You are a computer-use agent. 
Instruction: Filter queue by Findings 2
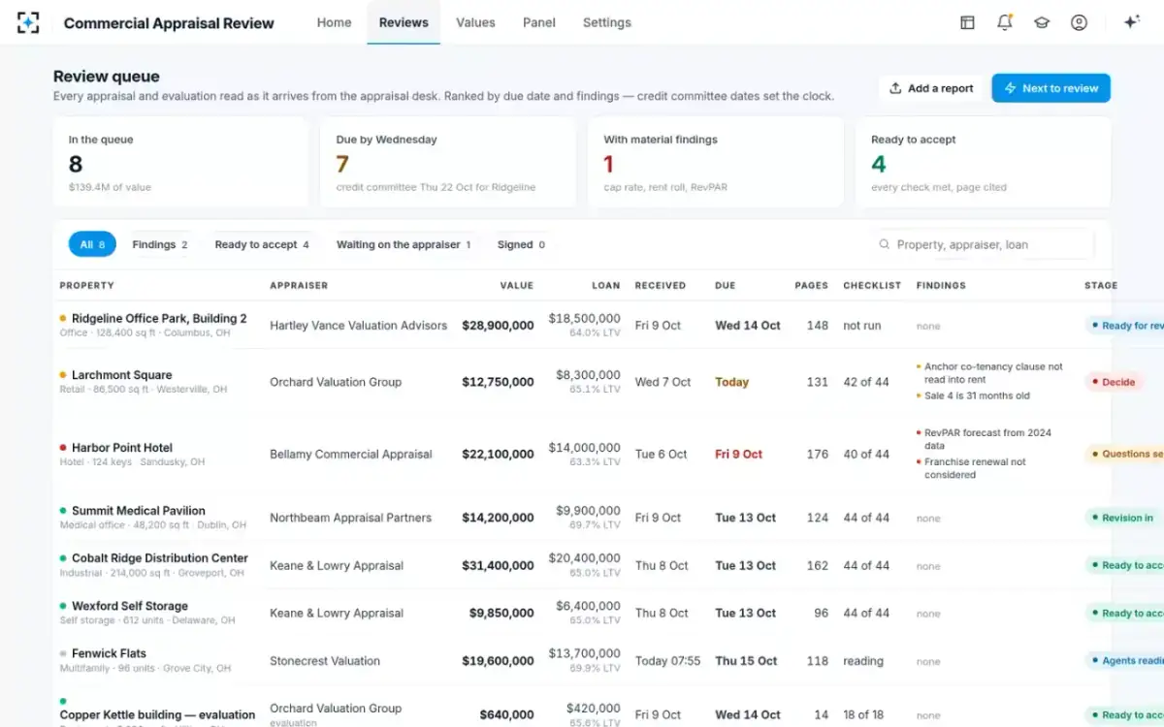click(x=160, y=244)
